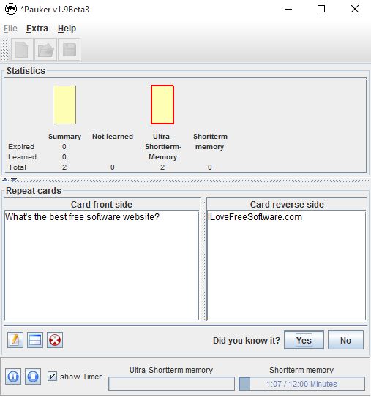Click the New lesson toolbar icon
The image size is (371, 397).
pos(22,50)
